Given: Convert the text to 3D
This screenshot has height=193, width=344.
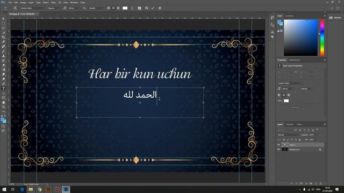Looking at the screenshot, I should pos(160,8).
